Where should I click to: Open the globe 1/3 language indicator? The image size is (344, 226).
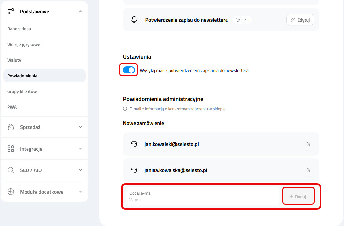pos(242,20)
